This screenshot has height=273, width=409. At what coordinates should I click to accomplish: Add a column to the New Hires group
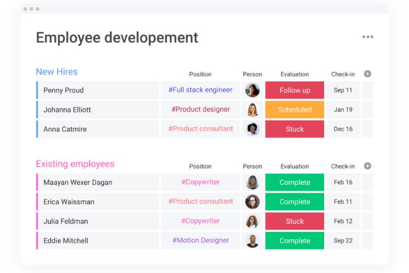pos(368,74)
